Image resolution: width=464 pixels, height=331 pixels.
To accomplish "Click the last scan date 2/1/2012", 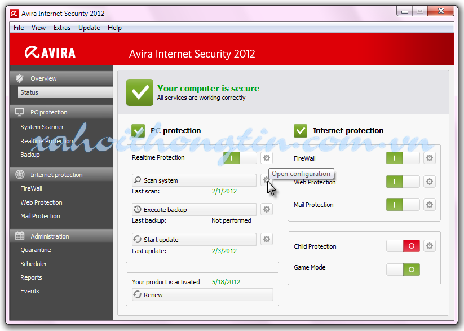I will 224,191.
